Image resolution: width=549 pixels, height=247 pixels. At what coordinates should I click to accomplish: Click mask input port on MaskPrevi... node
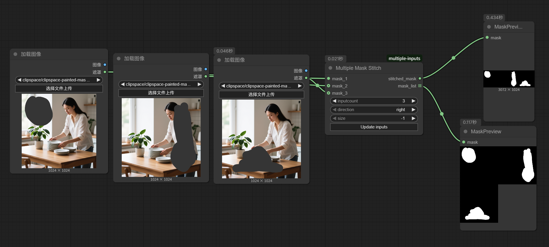point(487,38)
